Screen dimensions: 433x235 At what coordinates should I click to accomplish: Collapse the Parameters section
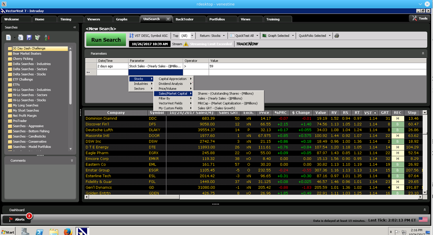coord(423,53)
